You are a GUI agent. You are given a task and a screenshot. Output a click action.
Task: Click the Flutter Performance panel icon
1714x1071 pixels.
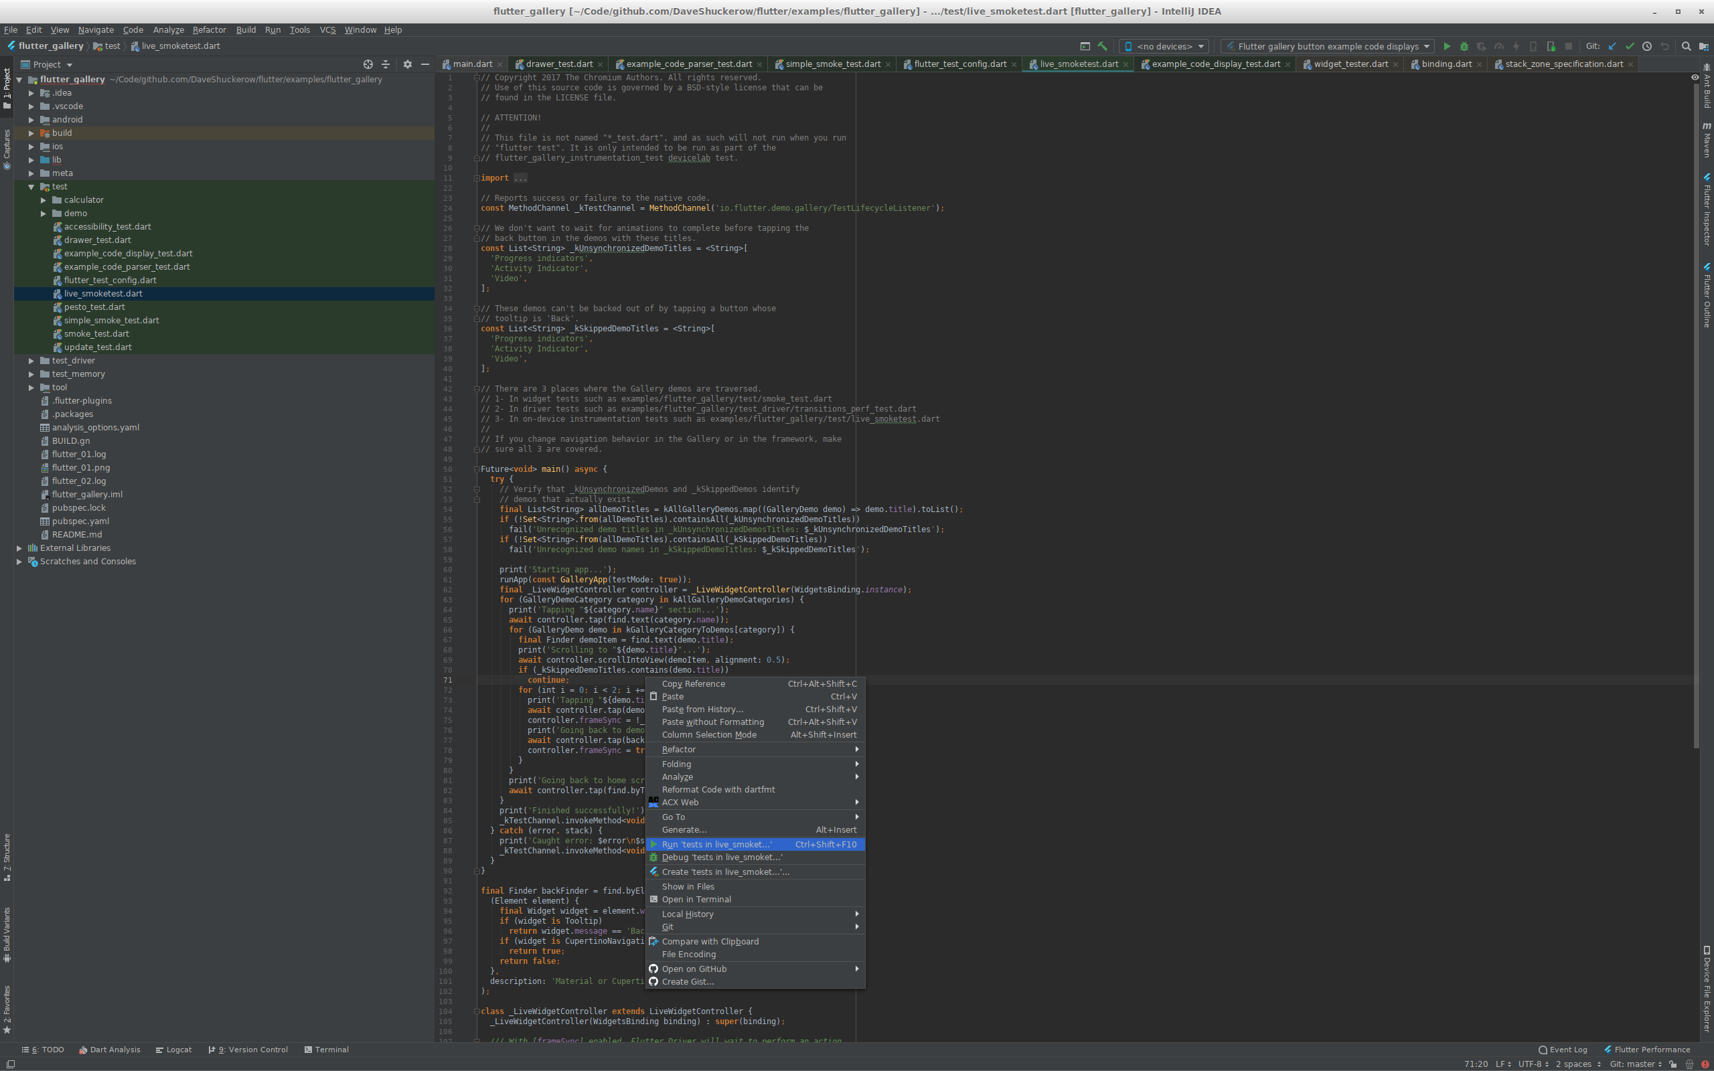click(x=1608, y=1049)
